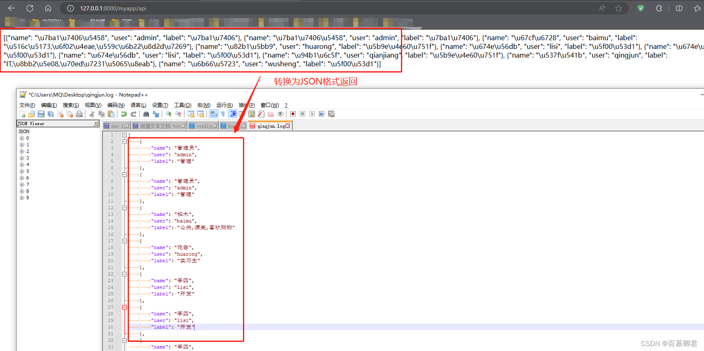Click the red Record Macro icon
This screenshot has height=351, width=704.
[293, 114]
